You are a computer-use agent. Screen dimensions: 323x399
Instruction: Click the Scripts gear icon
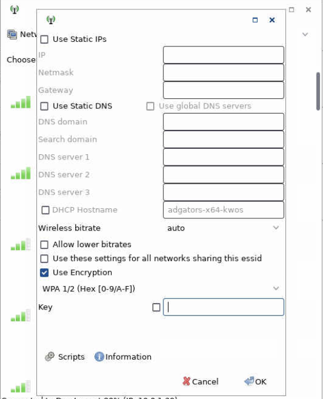[x=49, y=357]
